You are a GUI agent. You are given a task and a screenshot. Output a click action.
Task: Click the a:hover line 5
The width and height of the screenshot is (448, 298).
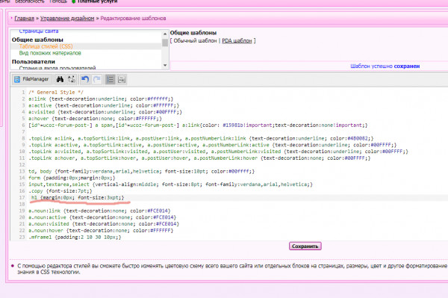click(x=95, y=119)
